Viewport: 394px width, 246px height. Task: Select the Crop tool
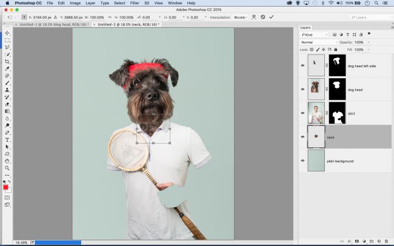(x=7, y=61)
